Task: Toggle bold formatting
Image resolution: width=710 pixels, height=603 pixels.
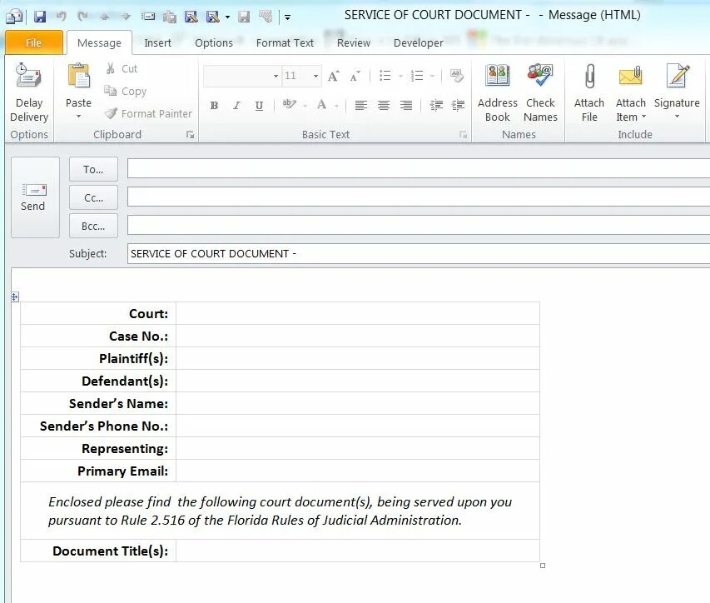Action: coord(214,106)
